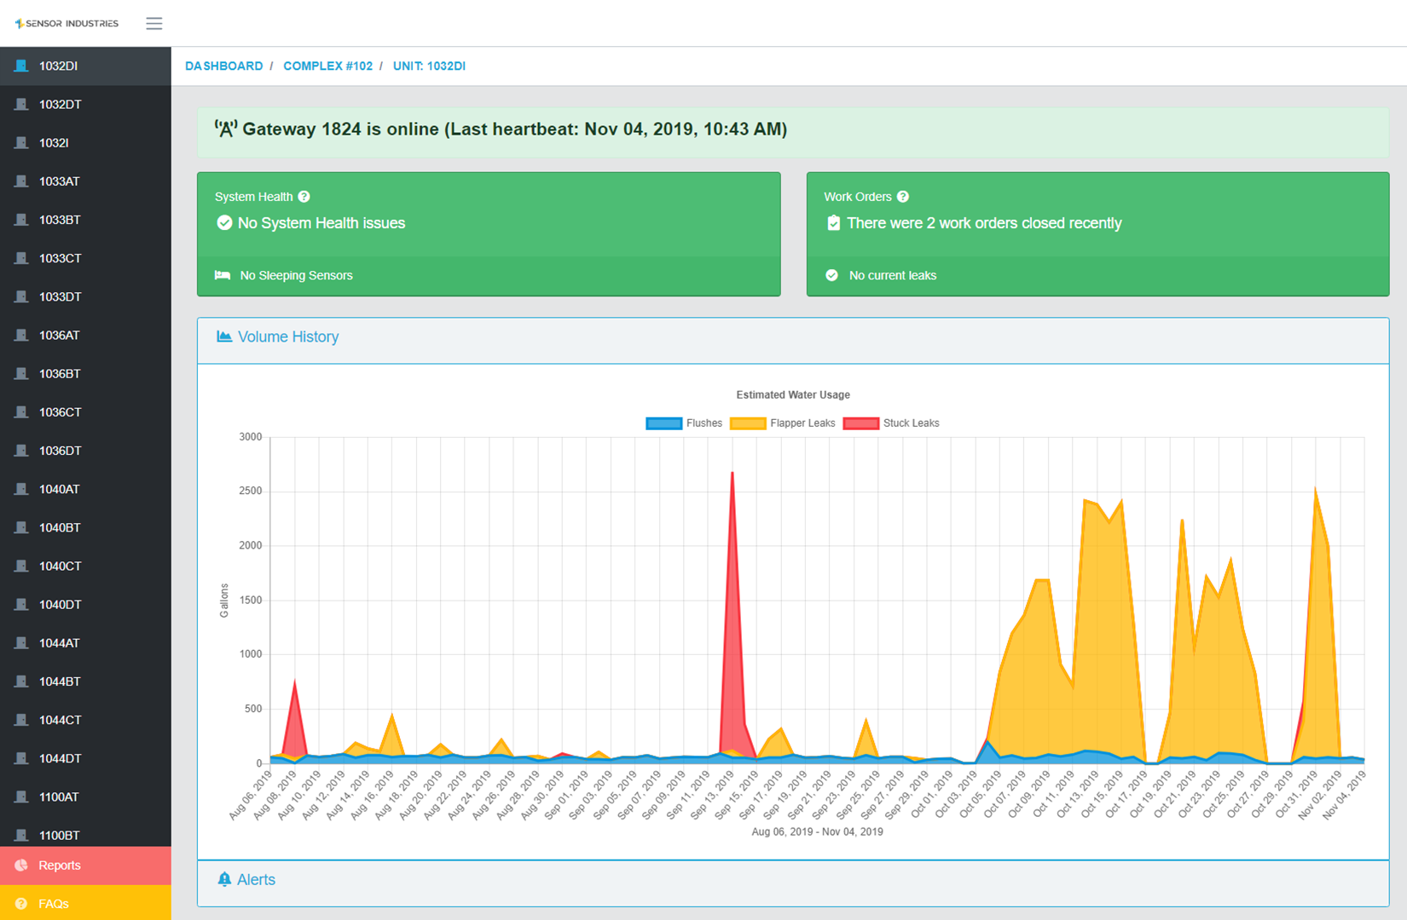Screen dimensions: 1407x920
Task: Toggle Flapper Leaks series in chart legend
Action: pos(783,423)
